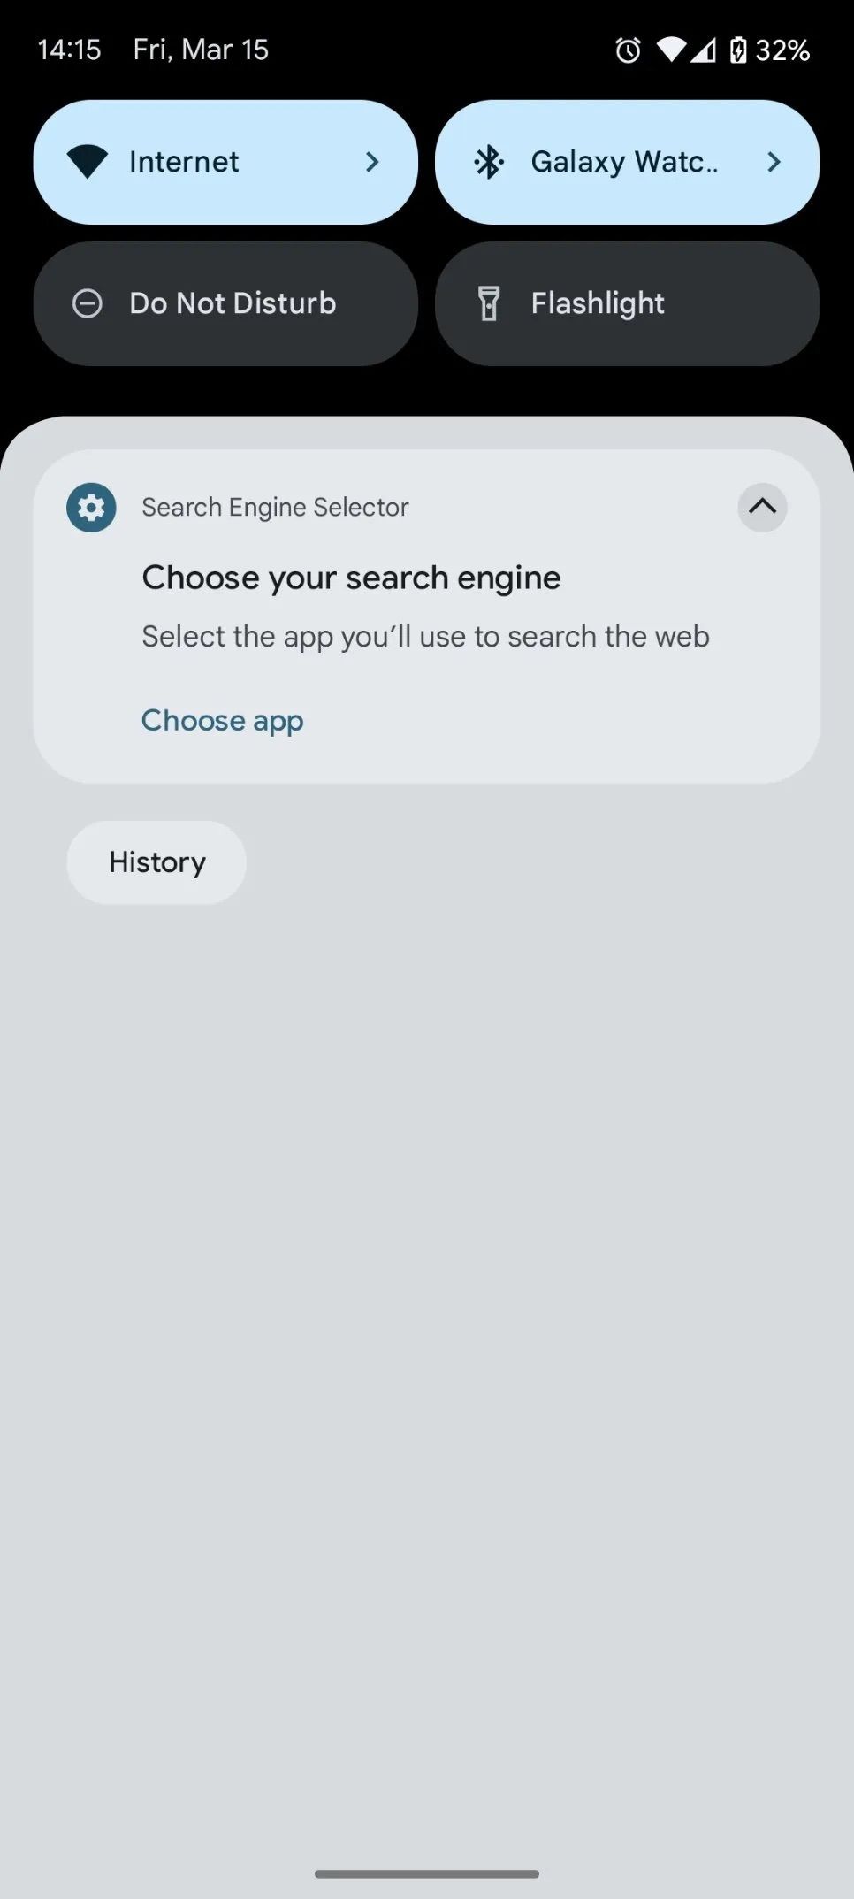Tap the Search Engine Selector gear icon
Screen dimensions: 854x1899
[x=91, y=508]
